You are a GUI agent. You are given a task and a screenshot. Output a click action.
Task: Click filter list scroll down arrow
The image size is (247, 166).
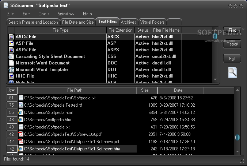pyautogui.click(x=215, y=79)
